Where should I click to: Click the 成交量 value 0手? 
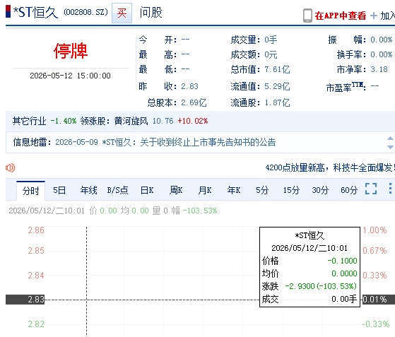271,40
